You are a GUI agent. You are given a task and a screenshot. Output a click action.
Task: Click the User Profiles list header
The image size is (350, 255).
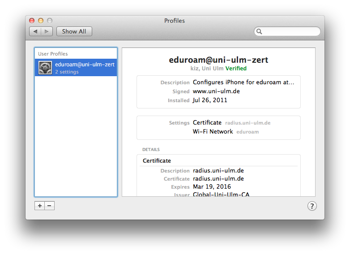[x=53, y=54]
